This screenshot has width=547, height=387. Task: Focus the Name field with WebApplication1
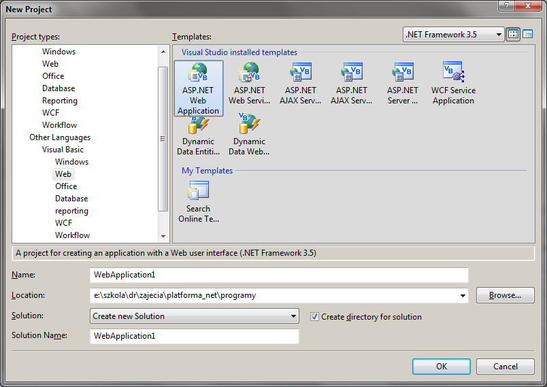pyautogui.click(x=279, y=275)
